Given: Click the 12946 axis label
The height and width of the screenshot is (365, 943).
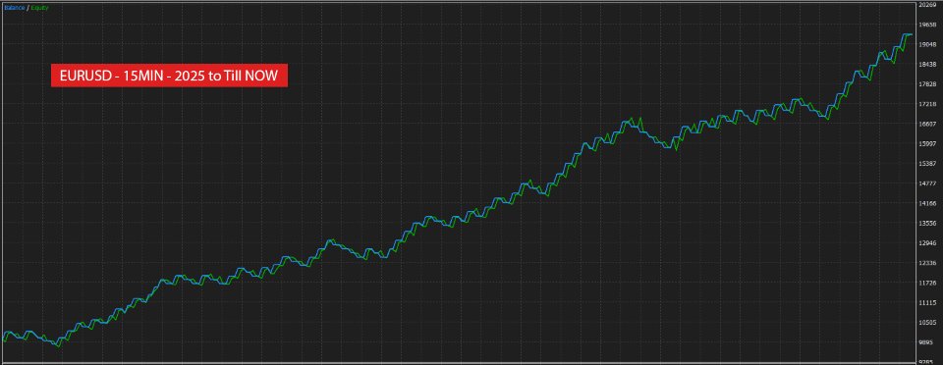Looking at the screenshot, I should (928, 243).
